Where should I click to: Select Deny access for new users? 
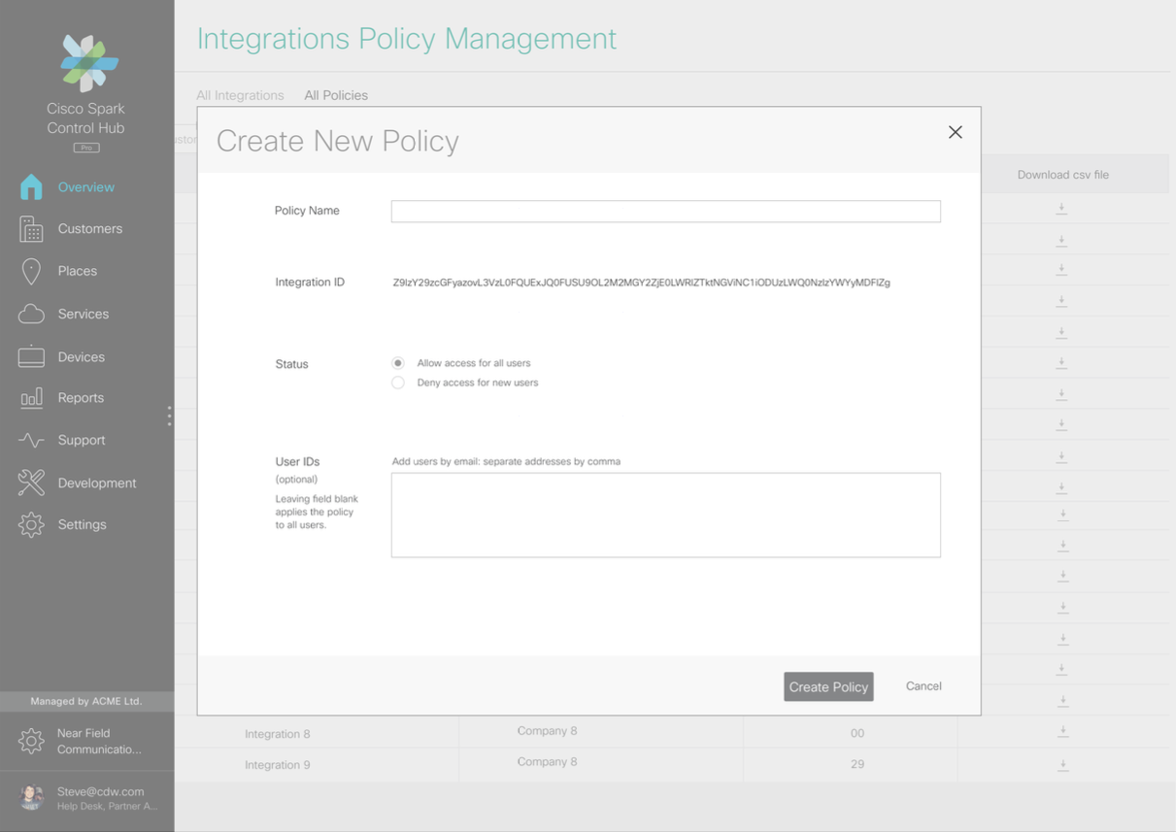click(x=398, y=383)
